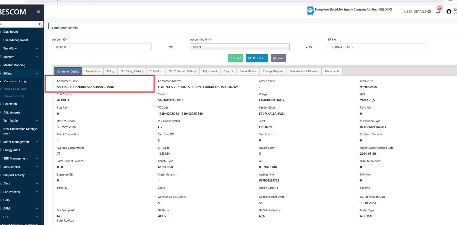457x225 pixels.
Task: Switch to the Miscellaneous Demand tab
Action: pyautogui.click(x=304, y=71)
